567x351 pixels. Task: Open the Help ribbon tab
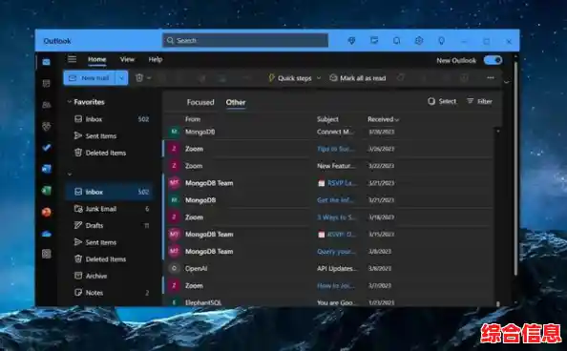pyautogui.click(x=156, y=59)
